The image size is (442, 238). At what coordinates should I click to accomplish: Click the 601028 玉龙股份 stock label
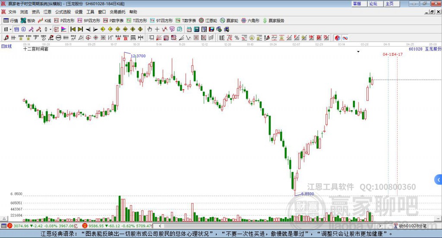425,49
